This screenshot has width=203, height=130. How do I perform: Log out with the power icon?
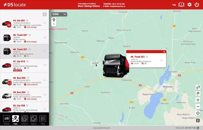(197, 5)
